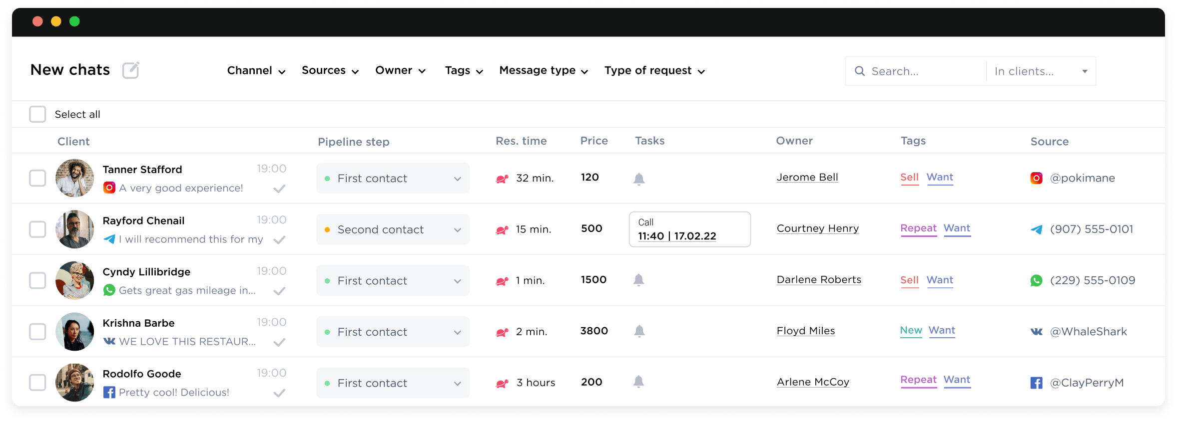The height and width of the screenshot is (422, 1177).
Task: Open the Channel filter dropdown
Action: point(256,71)
